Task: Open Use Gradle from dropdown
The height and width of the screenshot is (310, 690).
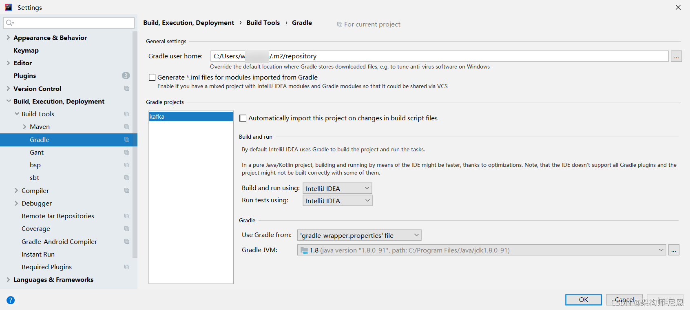Action: click(359, 235)
